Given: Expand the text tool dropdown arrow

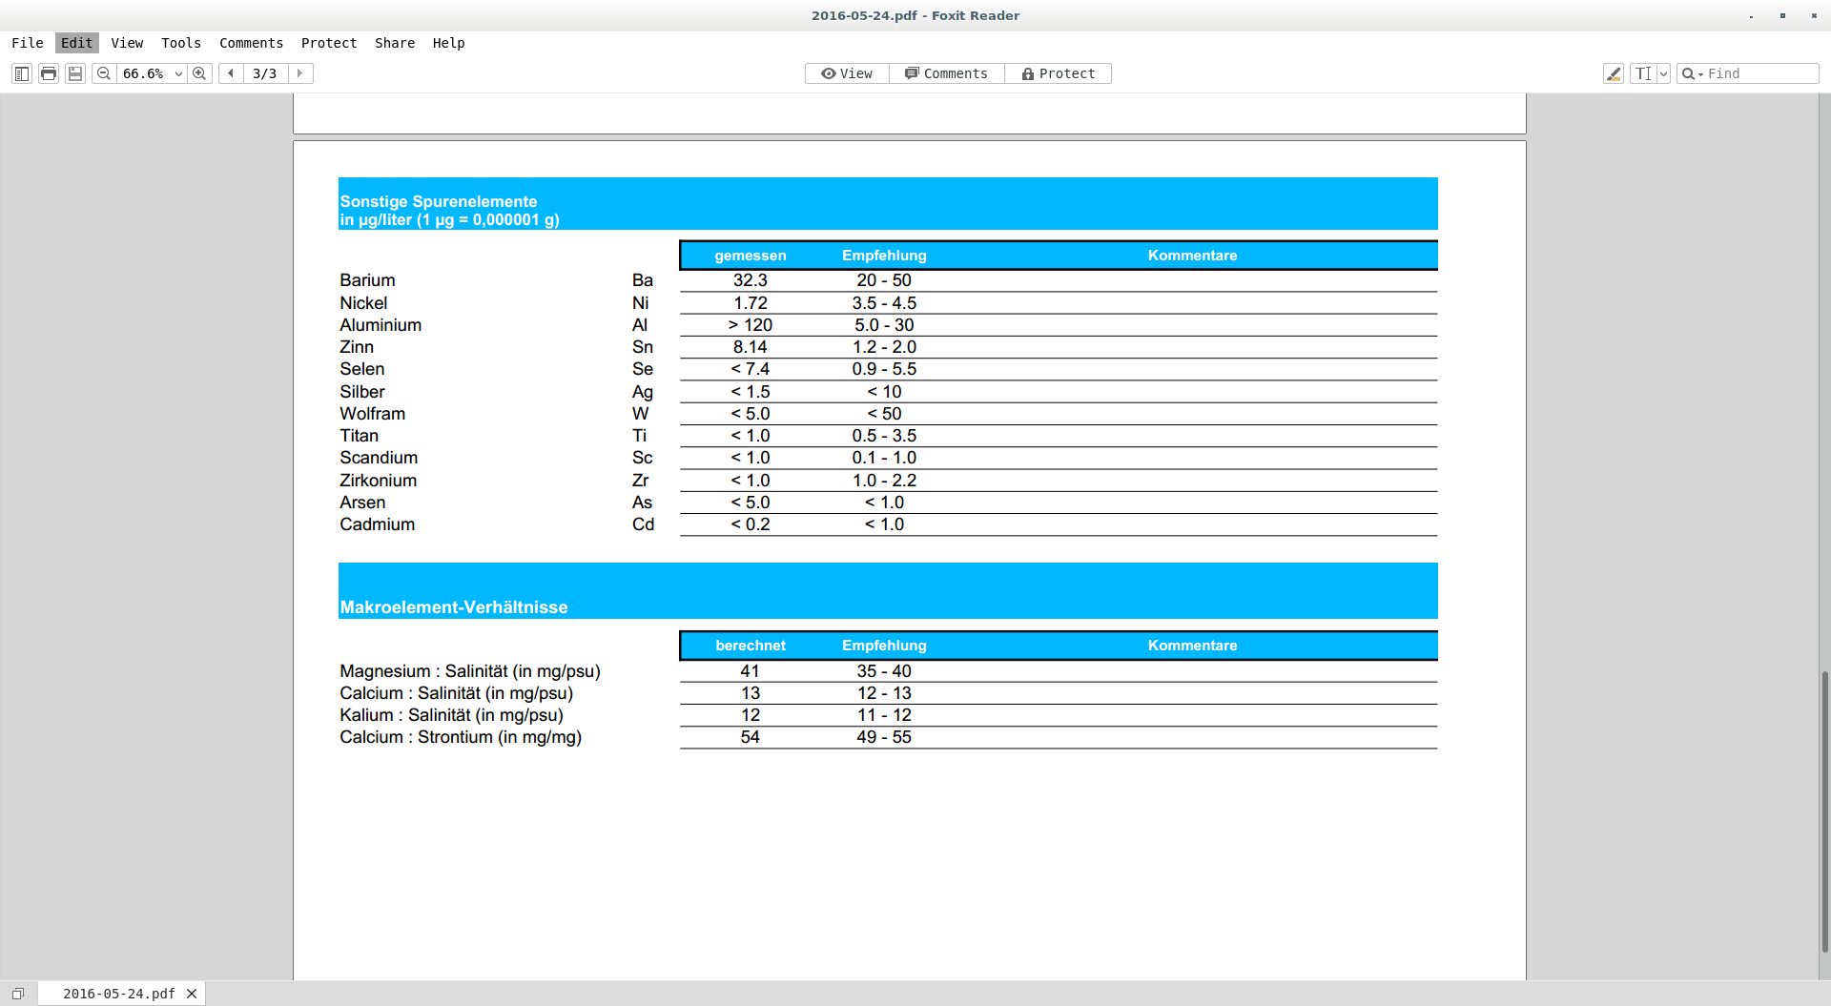Looking at the screenshot, I should pos(1663,73).
